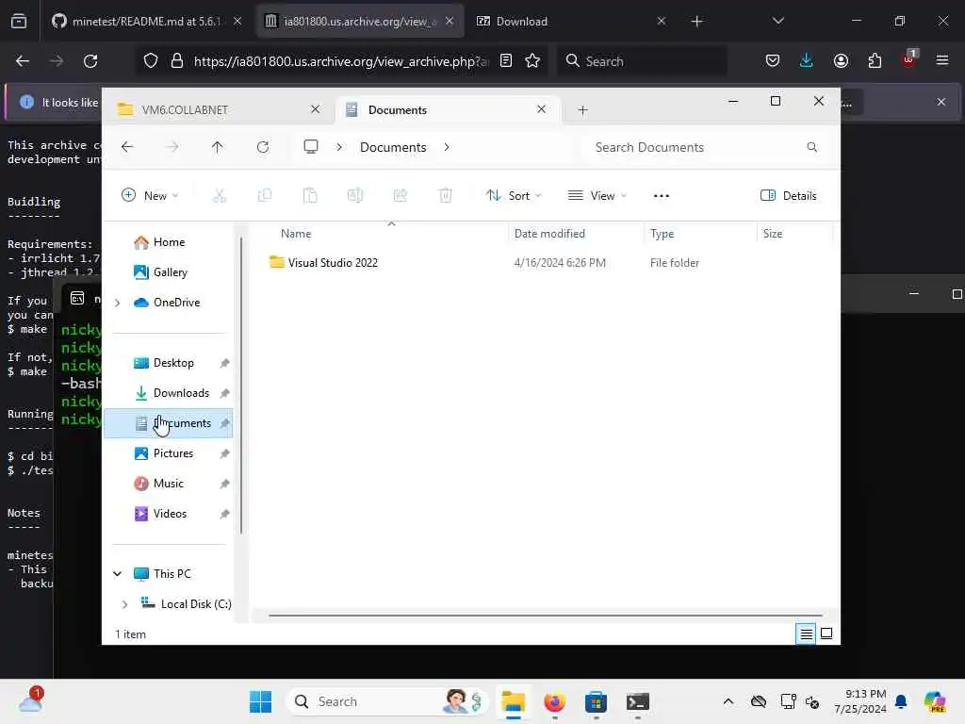Go up one folder level in Explorer

[x=218, y=147]
